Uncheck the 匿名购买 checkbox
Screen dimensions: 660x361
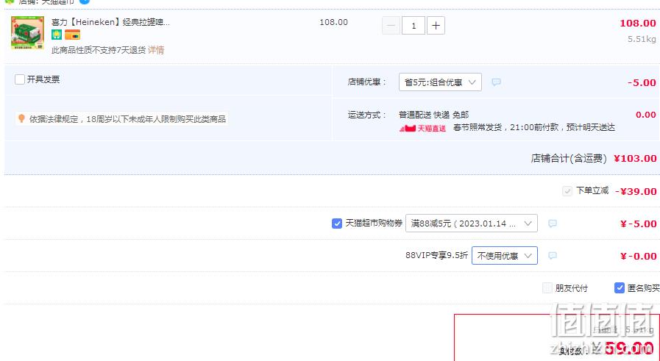click(x=620, y=287)
